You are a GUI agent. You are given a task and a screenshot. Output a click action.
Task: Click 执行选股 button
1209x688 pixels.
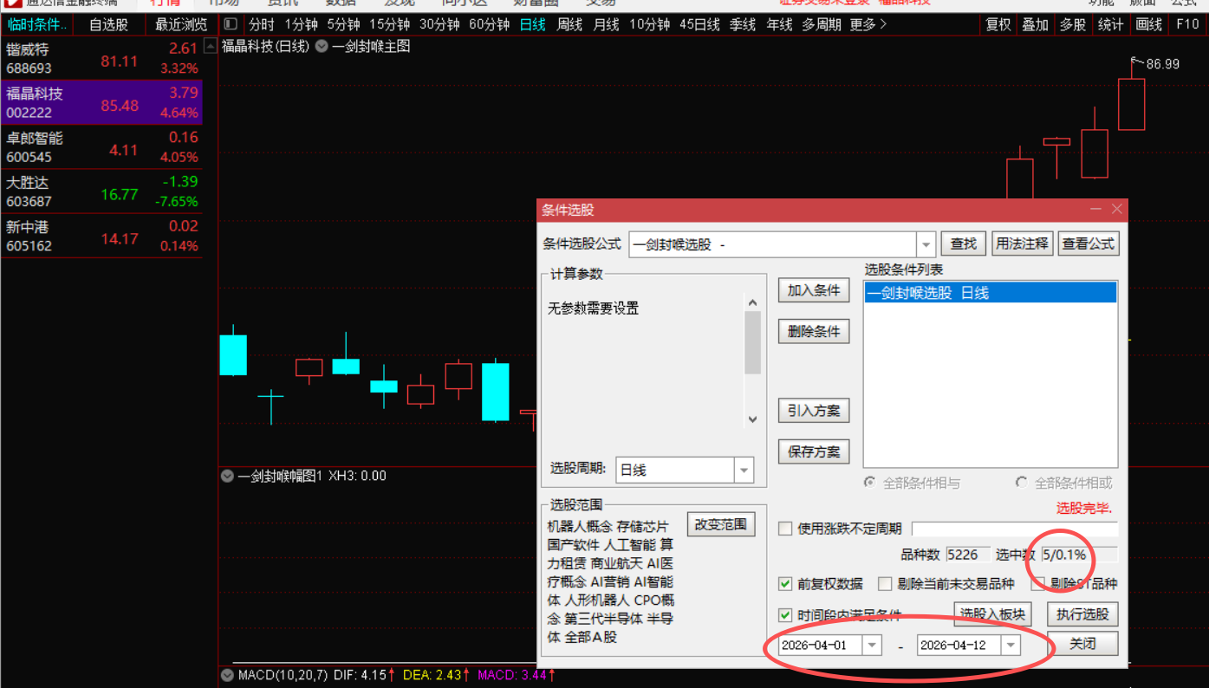coord(1082,614)
